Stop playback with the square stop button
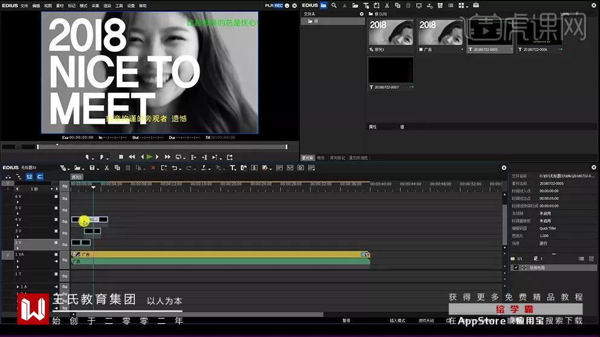 point(121,157)
